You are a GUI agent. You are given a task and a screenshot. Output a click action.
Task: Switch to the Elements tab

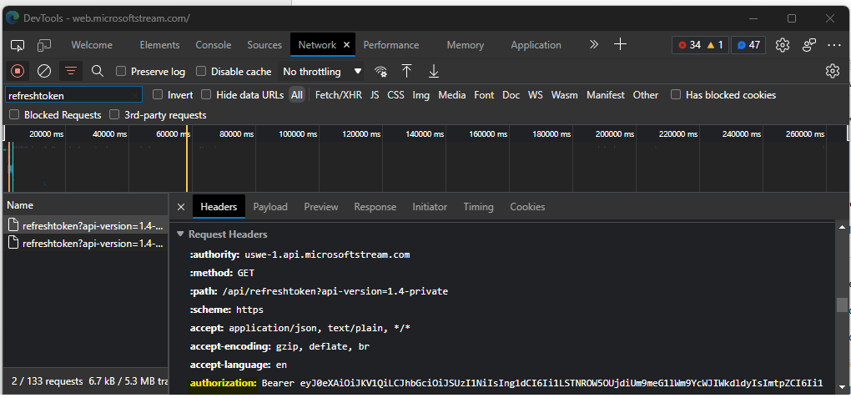click(159, 45)
